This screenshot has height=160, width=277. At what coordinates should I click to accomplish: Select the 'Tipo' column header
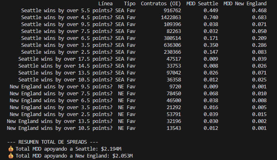click(130, 4)
